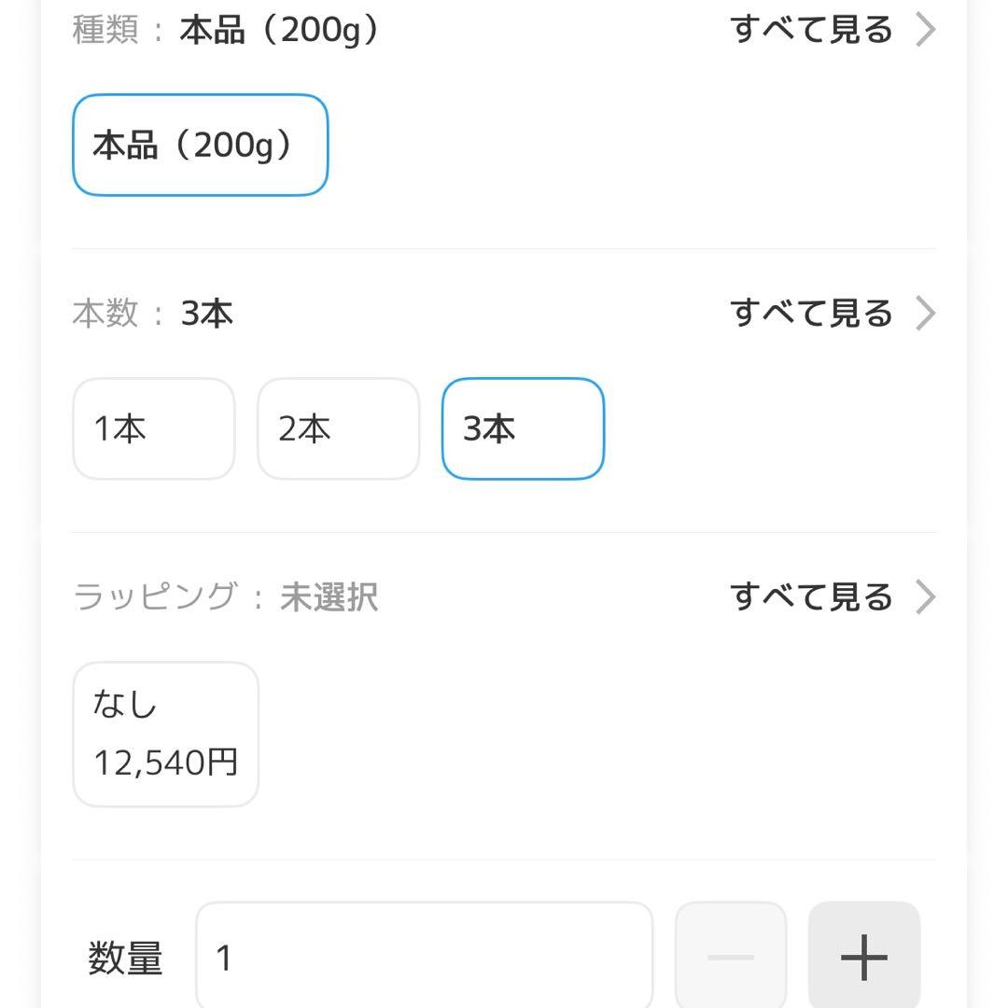The image size is (1008, 1008).
Task: Click the 数量 quantity input field
Action: [x=425, y=956]
